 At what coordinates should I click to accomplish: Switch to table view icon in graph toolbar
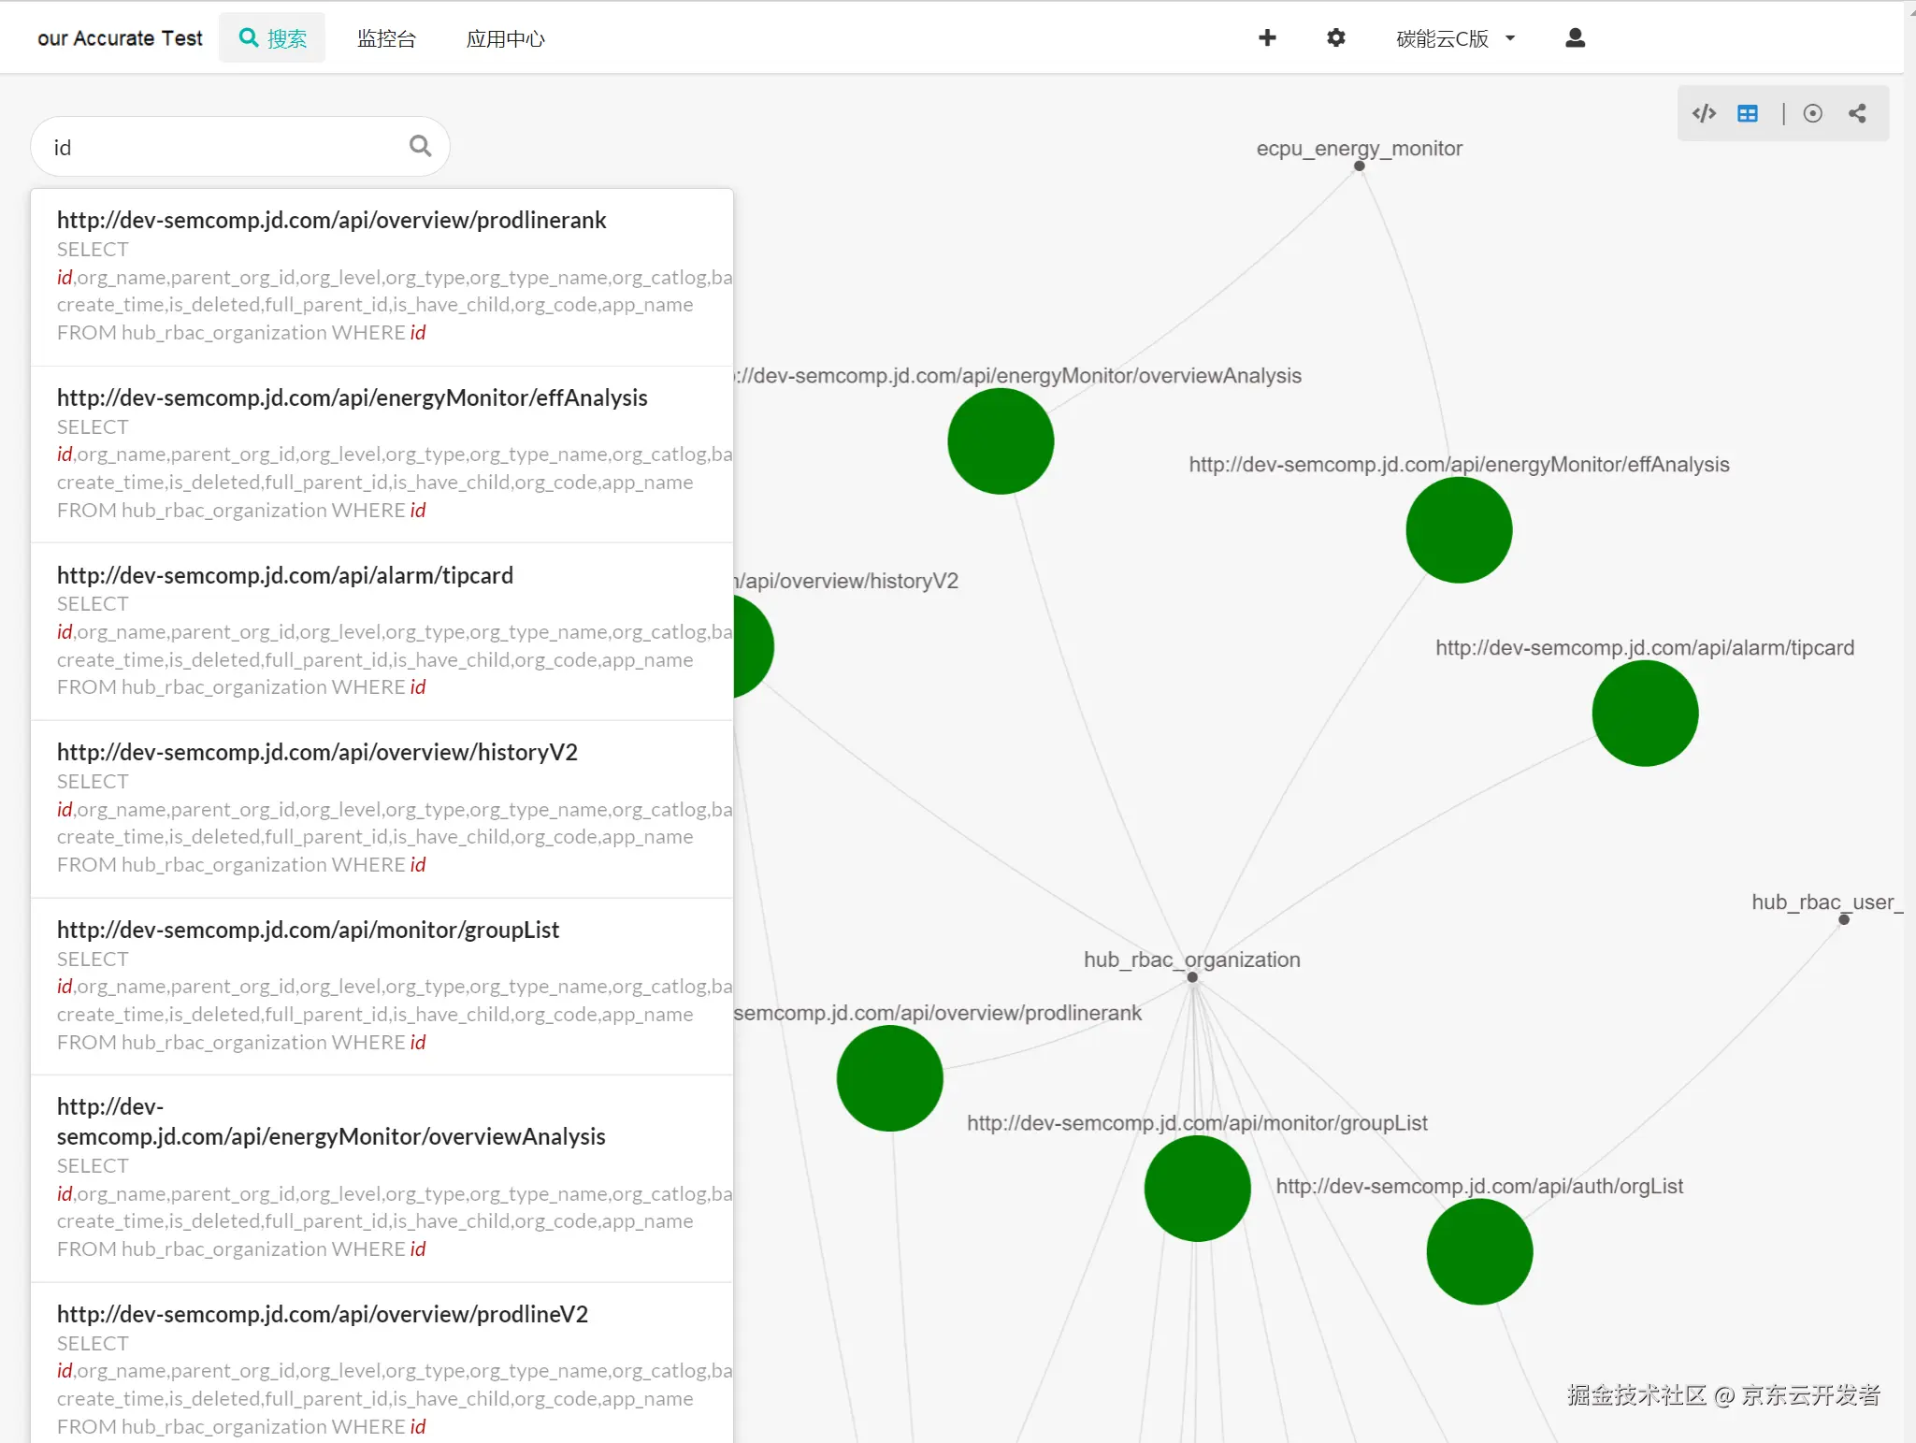1747,113
